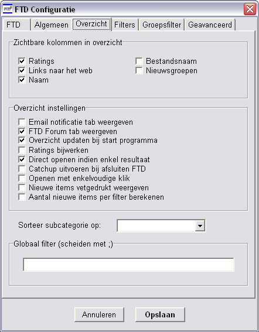Go to the Groepsfilter tab
Viewport: 259px width, 332px height.
point(162,25)
